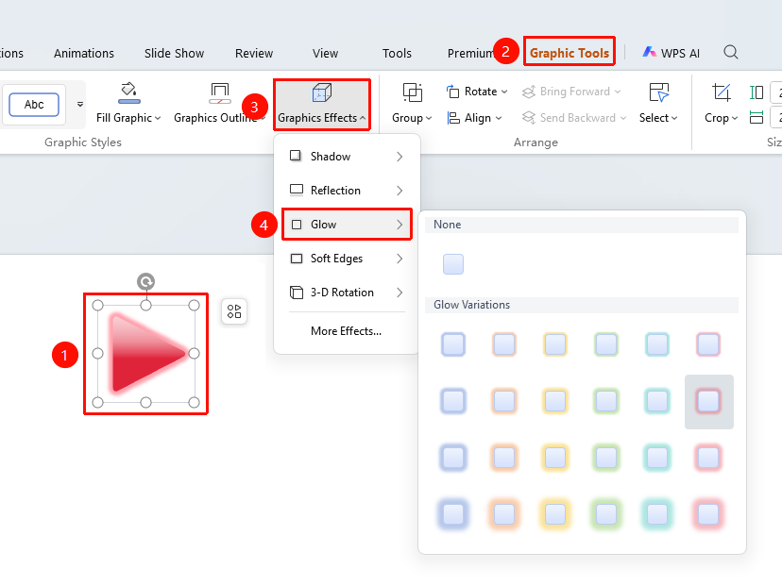Apply the blue glow in the first variations row
782x586 pixels.
click(x=453, y=344)
